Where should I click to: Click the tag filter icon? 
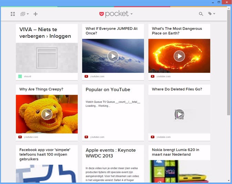pyautogui.click(x=210, y=14)
